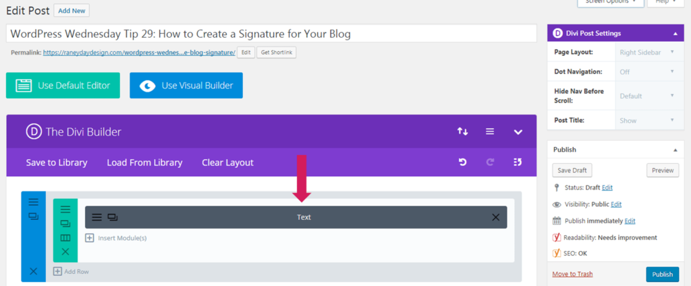691x286 pixels.
Task: Click the Status pin icon
Action: pos(557,188)
